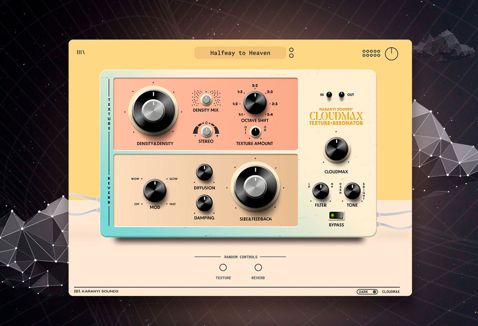Randomize Texture controls via circle button
Viewport: 478px width, 326px height.
[223, 268]
